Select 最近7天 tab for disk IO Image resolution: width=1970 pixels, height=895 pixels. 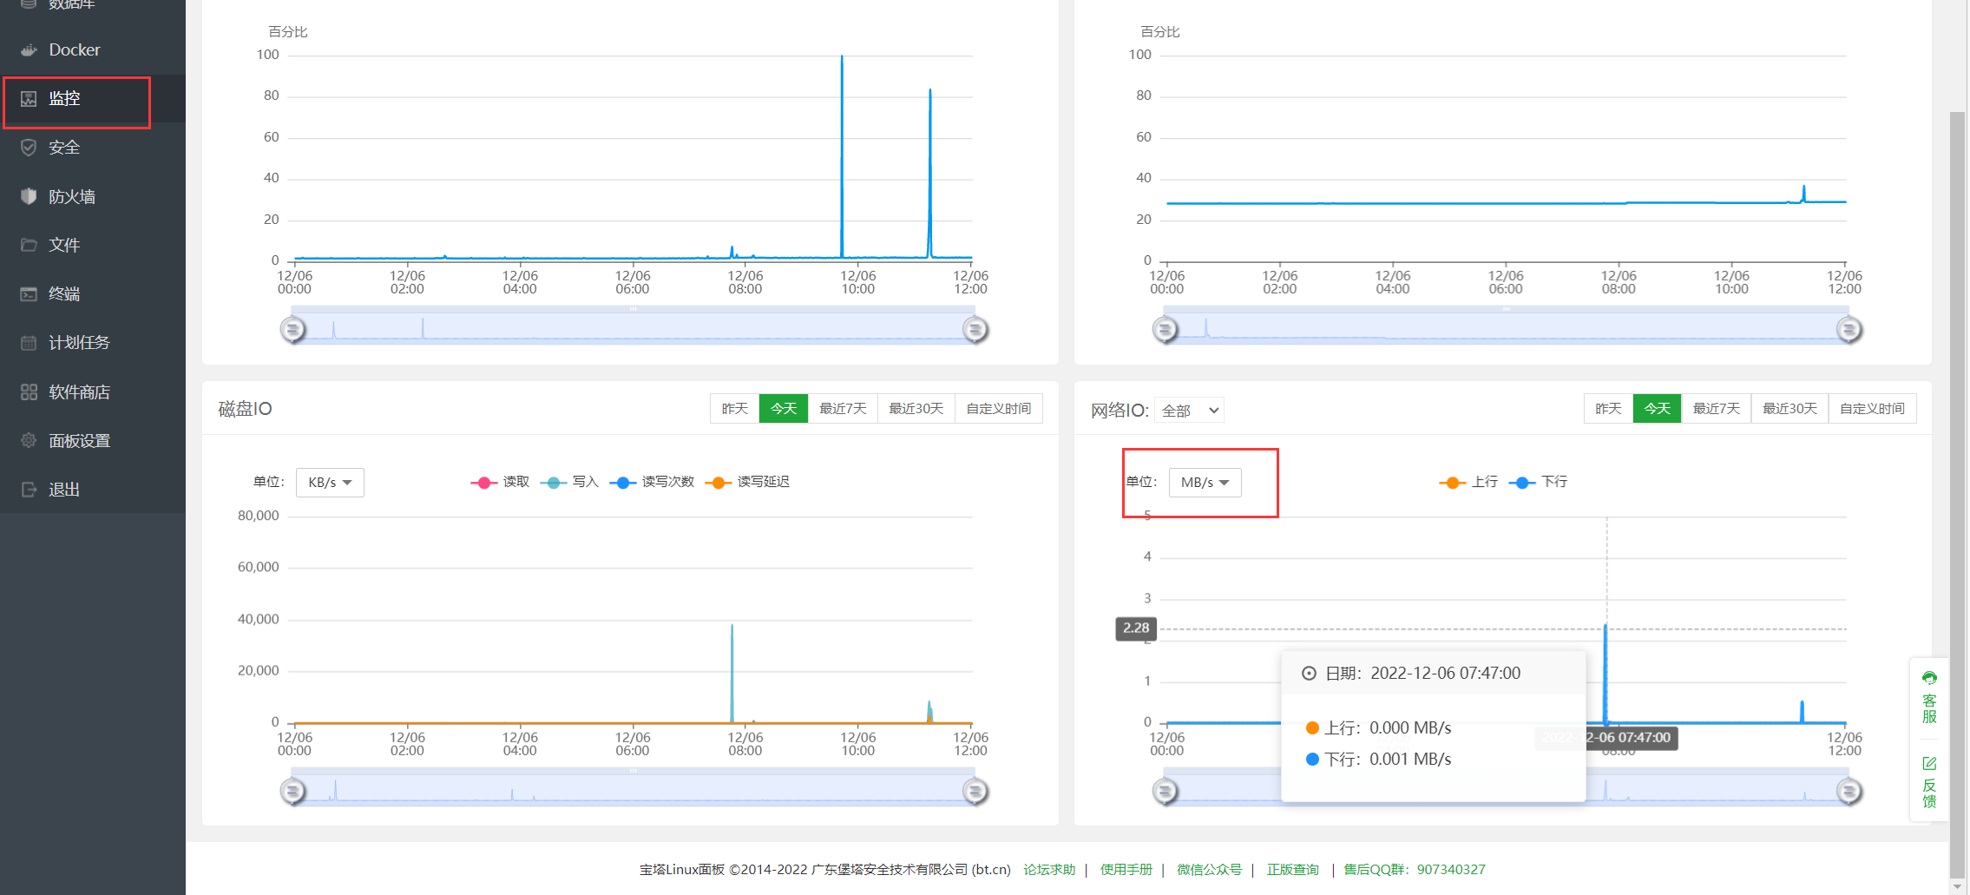[x=843, y=408]
